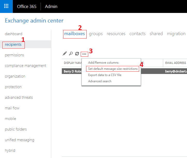Open the permissions section
The image size is (187, 158).
click(14, 55)
